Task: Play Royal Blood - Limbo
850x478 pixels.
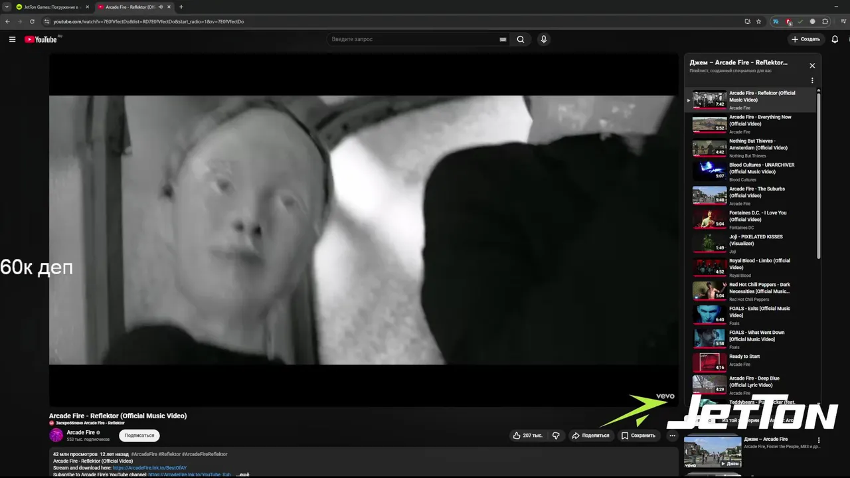Action: tap(751, 267)
